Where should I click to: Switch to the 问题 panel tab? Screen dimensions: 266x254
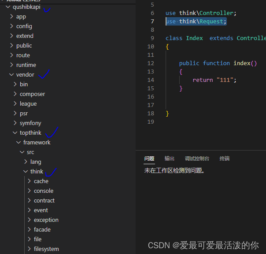149,158
